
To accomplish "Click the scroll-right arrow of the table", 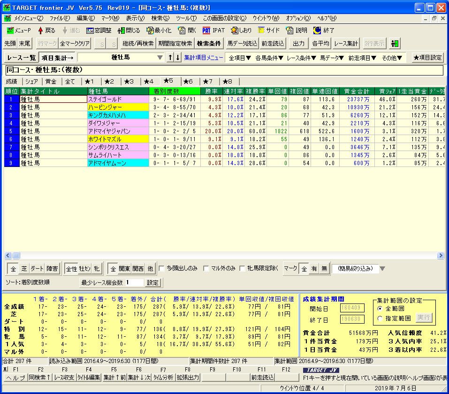I will point(441,256).
